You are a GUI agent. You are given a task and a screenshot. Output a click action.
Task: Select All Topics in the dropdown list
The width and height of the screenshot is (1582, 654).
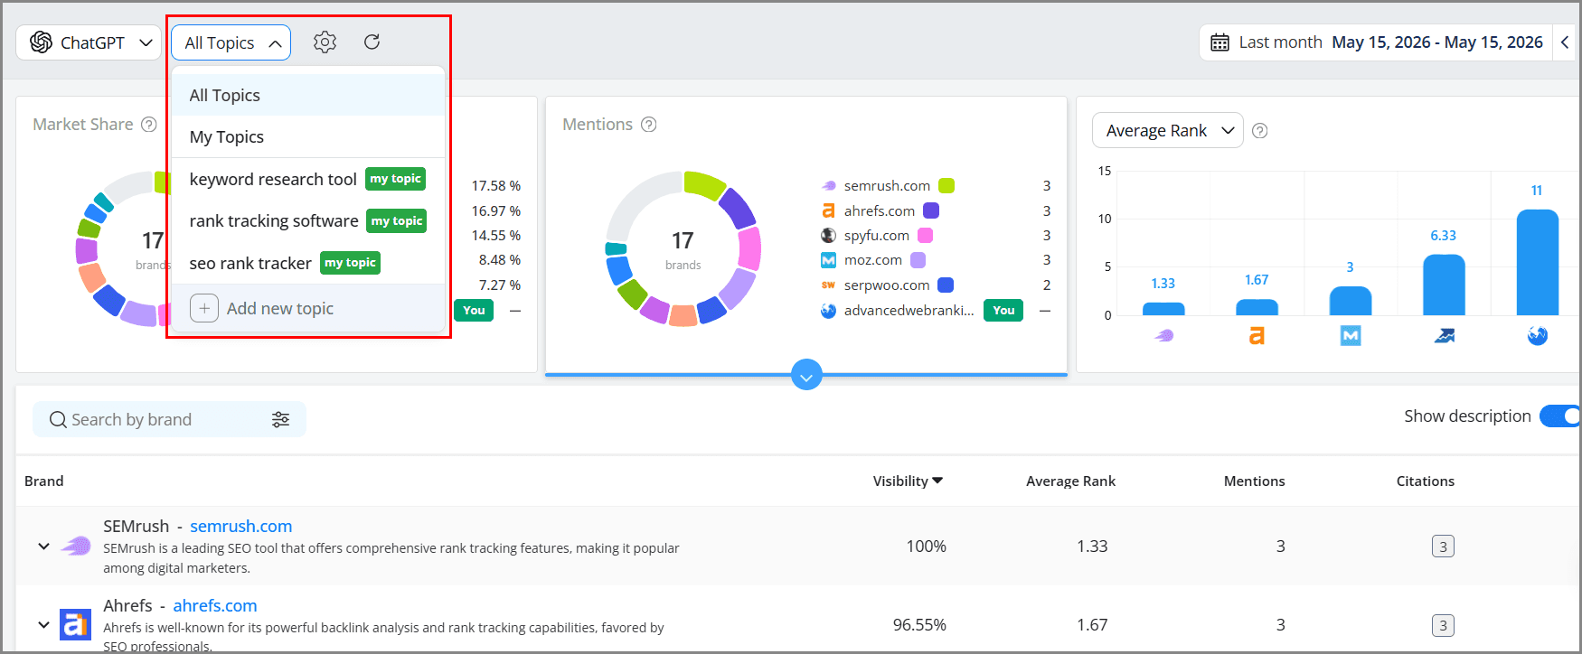click(x=308, y=95)
